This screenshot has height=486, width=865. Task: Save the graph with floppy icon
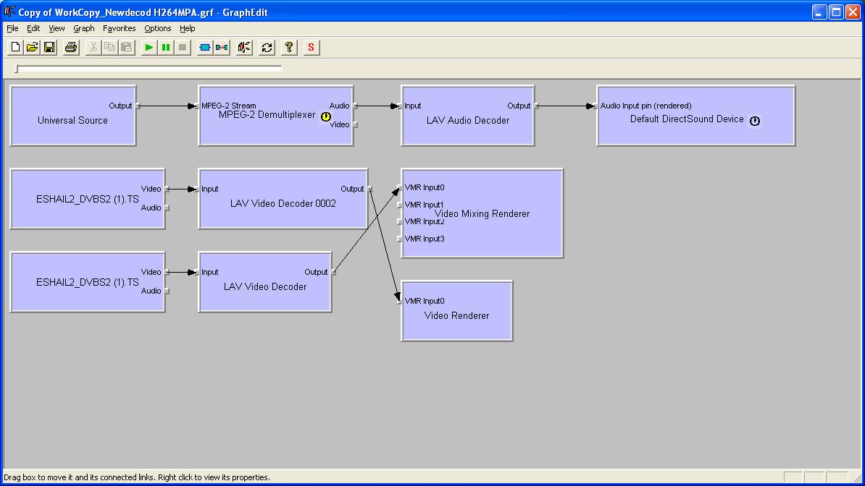click(x=49, y=48)
